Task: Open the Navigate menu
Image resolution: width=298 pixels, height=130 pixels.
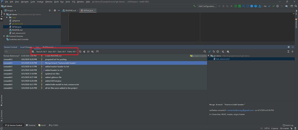Action: (x=25, y=1)
